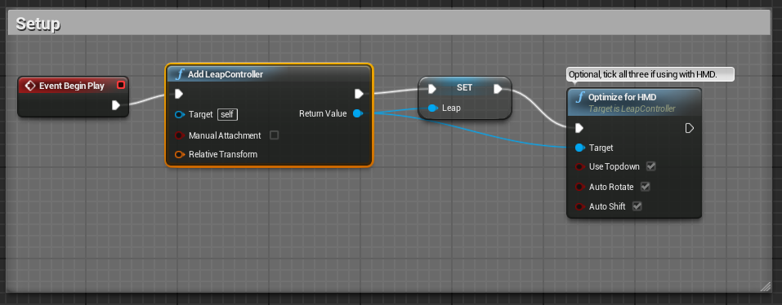Uncheck the Use Topdown checkbox
This screenshot has height=305, width=782.
[650, 166]
